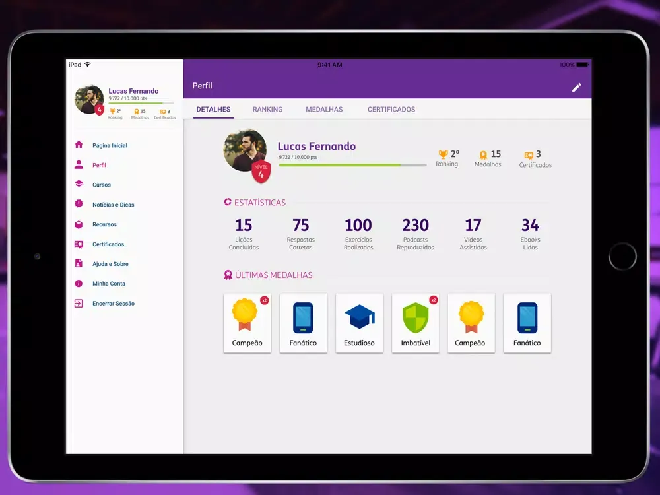Tap the iPad physical home button
Image resolution: width=660 pixels, height=495 pixels.
tap(622, 256)
